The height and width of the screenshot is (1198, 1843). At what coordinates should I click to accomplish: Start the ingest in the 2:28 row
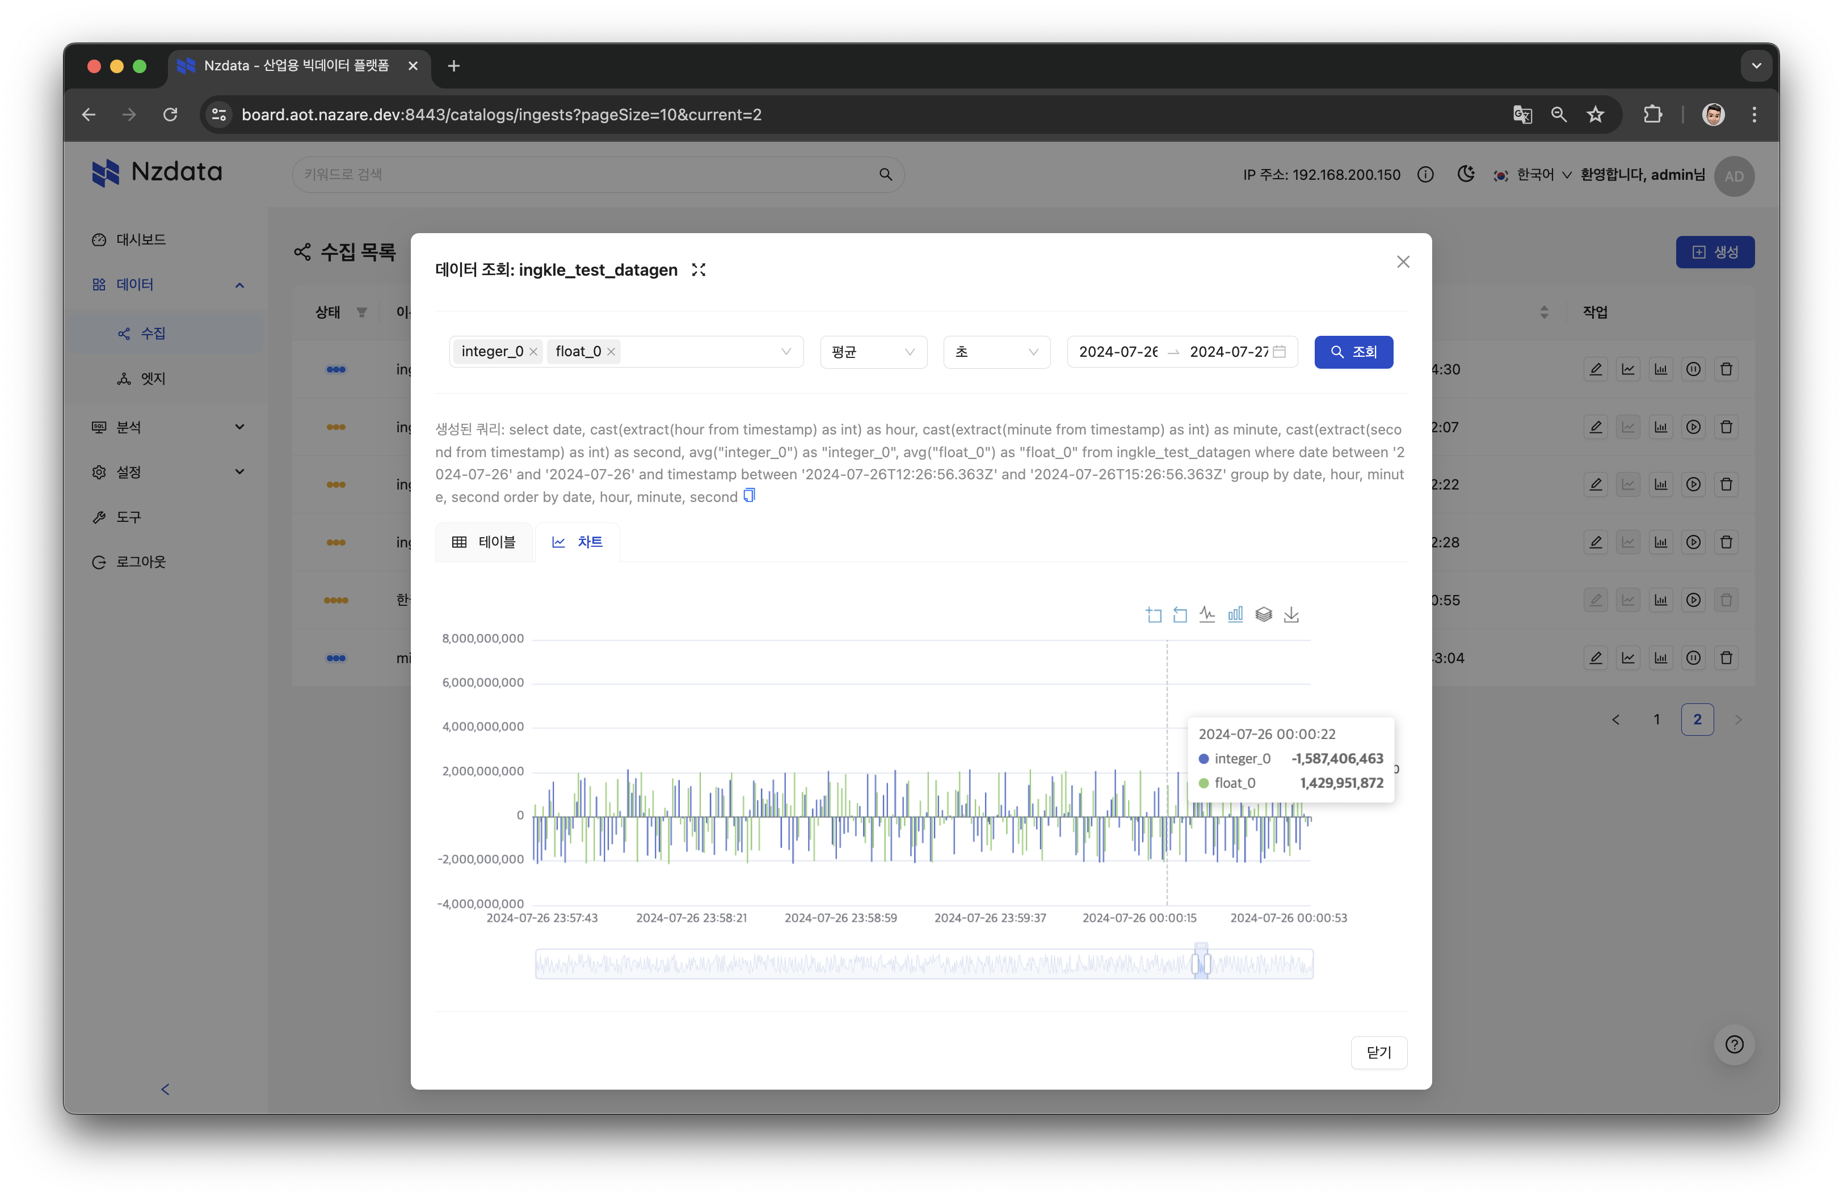click(x=1693, y=542)
